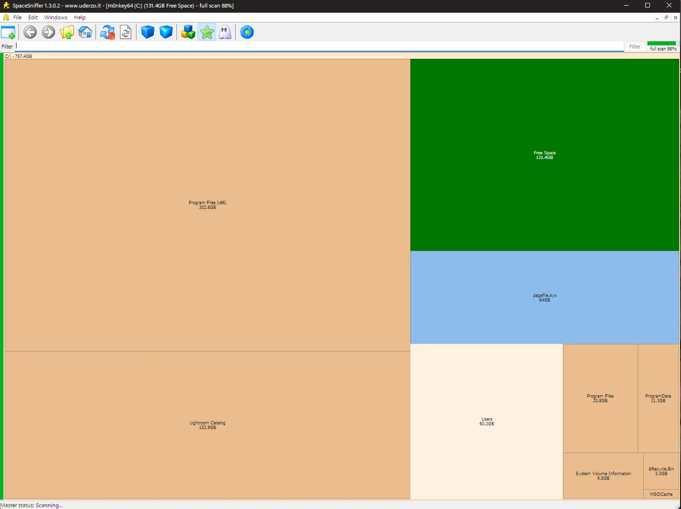This screenshot has height=509, width=681.
Task: Select the Program Files (x86) 302.8GB block
Action: tap(208, 205)
